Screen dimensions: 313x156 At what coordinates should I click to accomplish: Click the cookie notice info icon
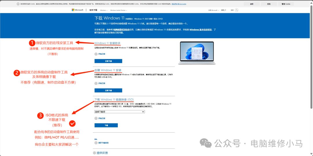tap(18, 4)
